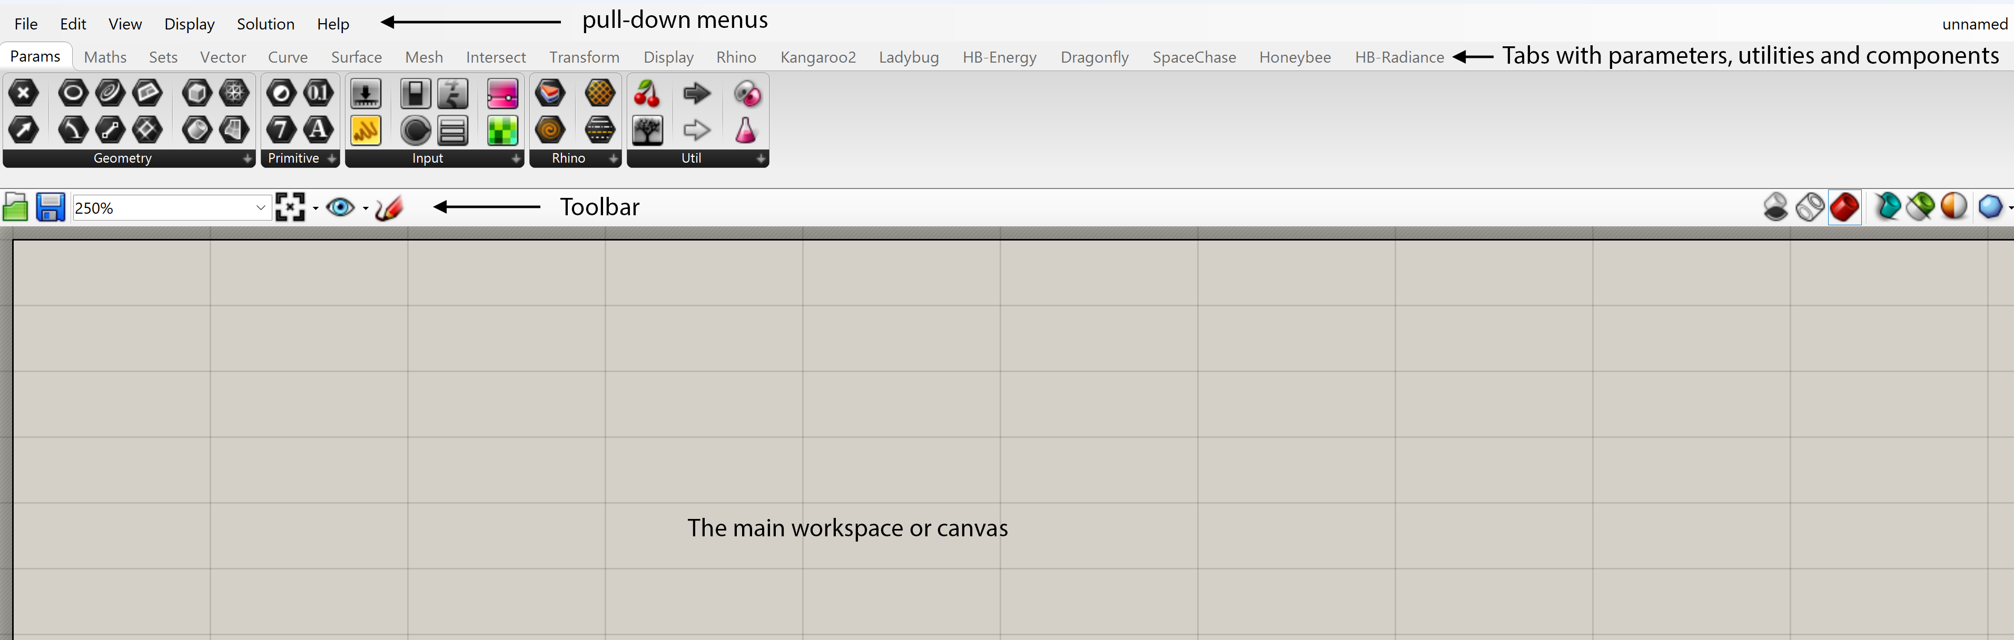
Task: Open the eye preview settings dropdown arrow
Action: point(365,208)
